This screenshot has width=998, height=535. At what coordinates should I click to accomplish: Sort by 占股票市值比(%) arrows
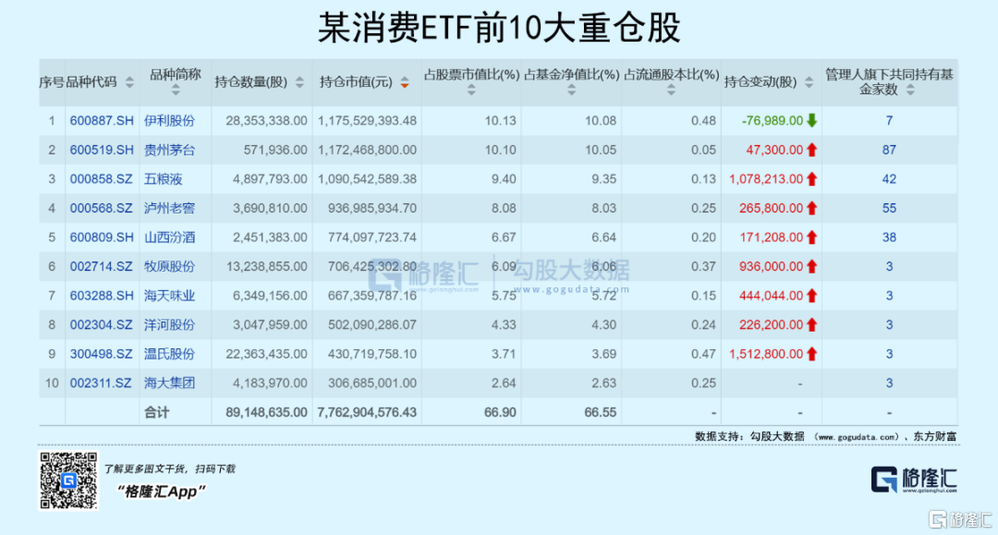click(471, 91)
